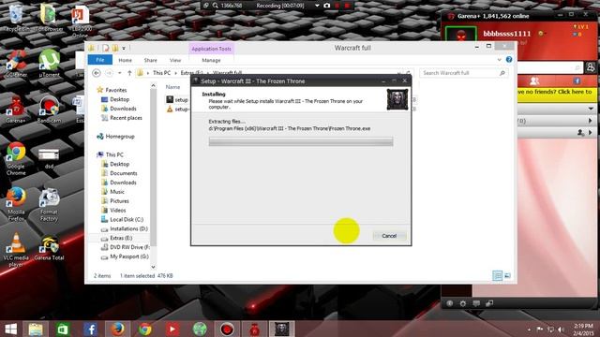The image size is (600, 337).
Task: Select Desktop under Favorites
Action: click(119, 99)
